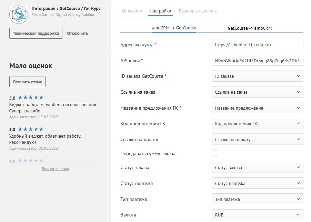This screenshot has width=311, height=222.
Task: Switch to the Описание tab
Action: [131, 11]
